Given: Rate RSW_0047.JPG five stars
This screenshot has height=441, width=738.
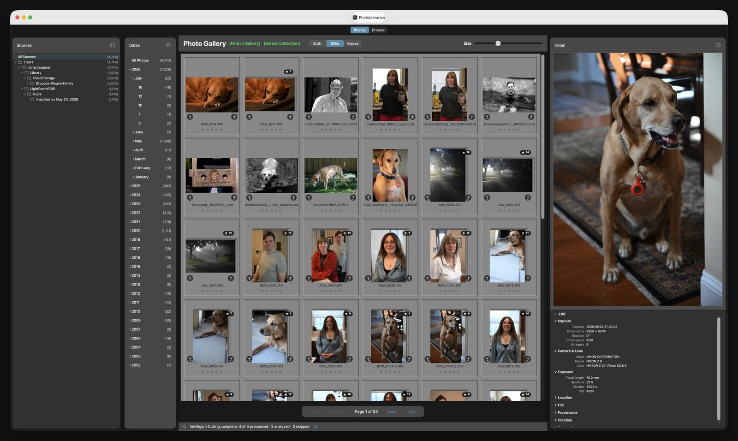Looking at the screenshot, I should coord(340,291).
